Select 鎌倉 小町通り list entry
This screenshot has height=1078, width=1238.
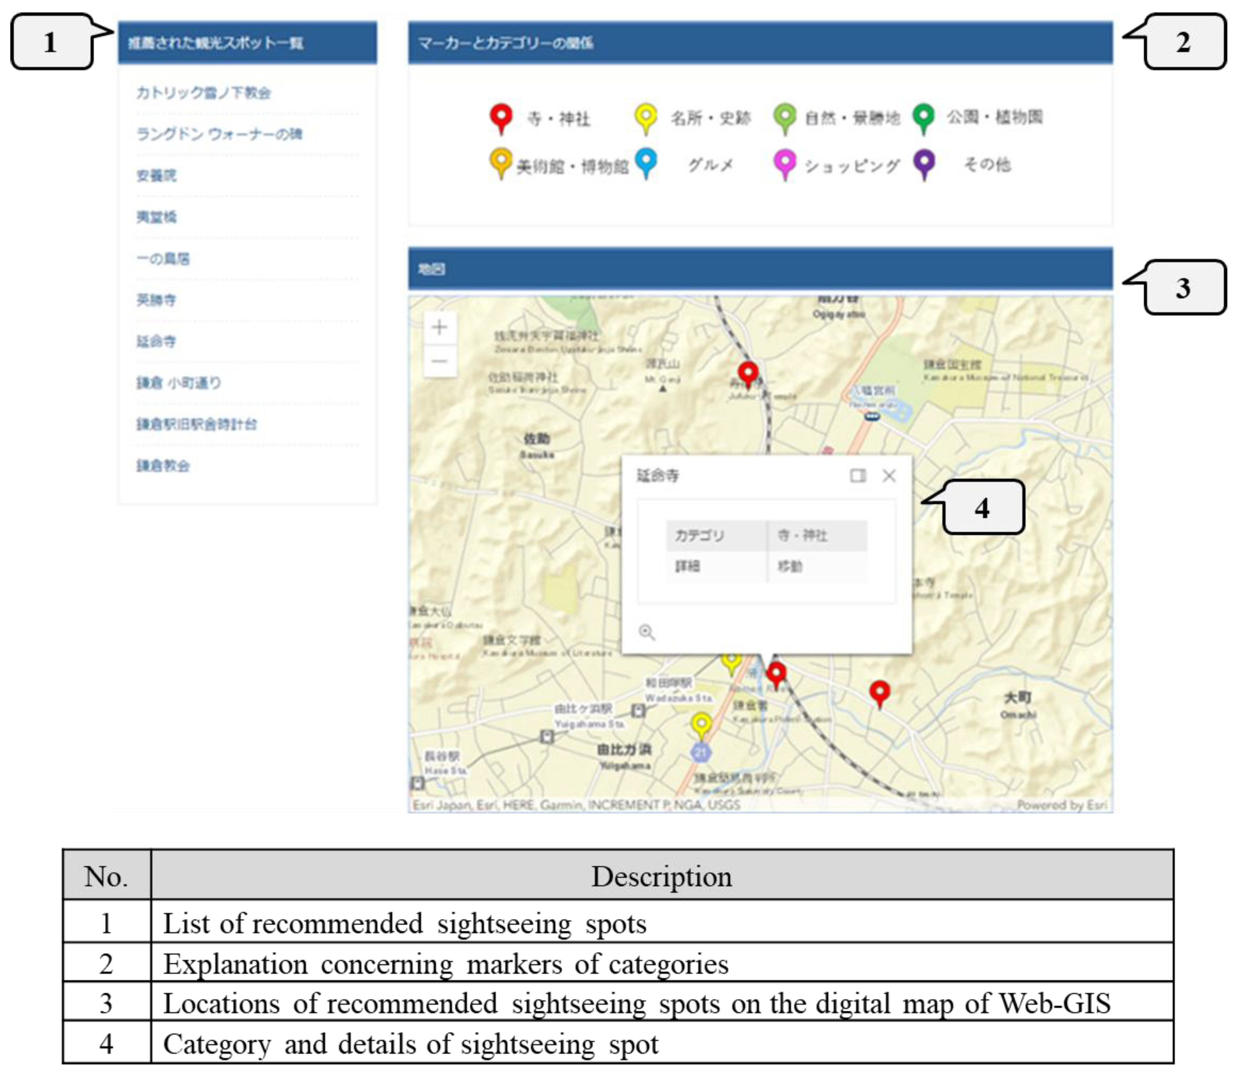tap(179, 383)
